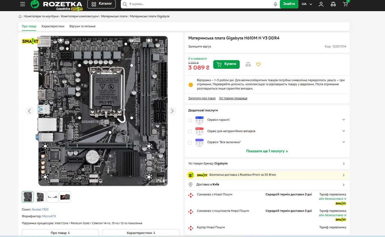This screenshot has height=237, width=385.
Task: Check the 'Сервіси гарантії' checkbox
Action: pos(190,120)
